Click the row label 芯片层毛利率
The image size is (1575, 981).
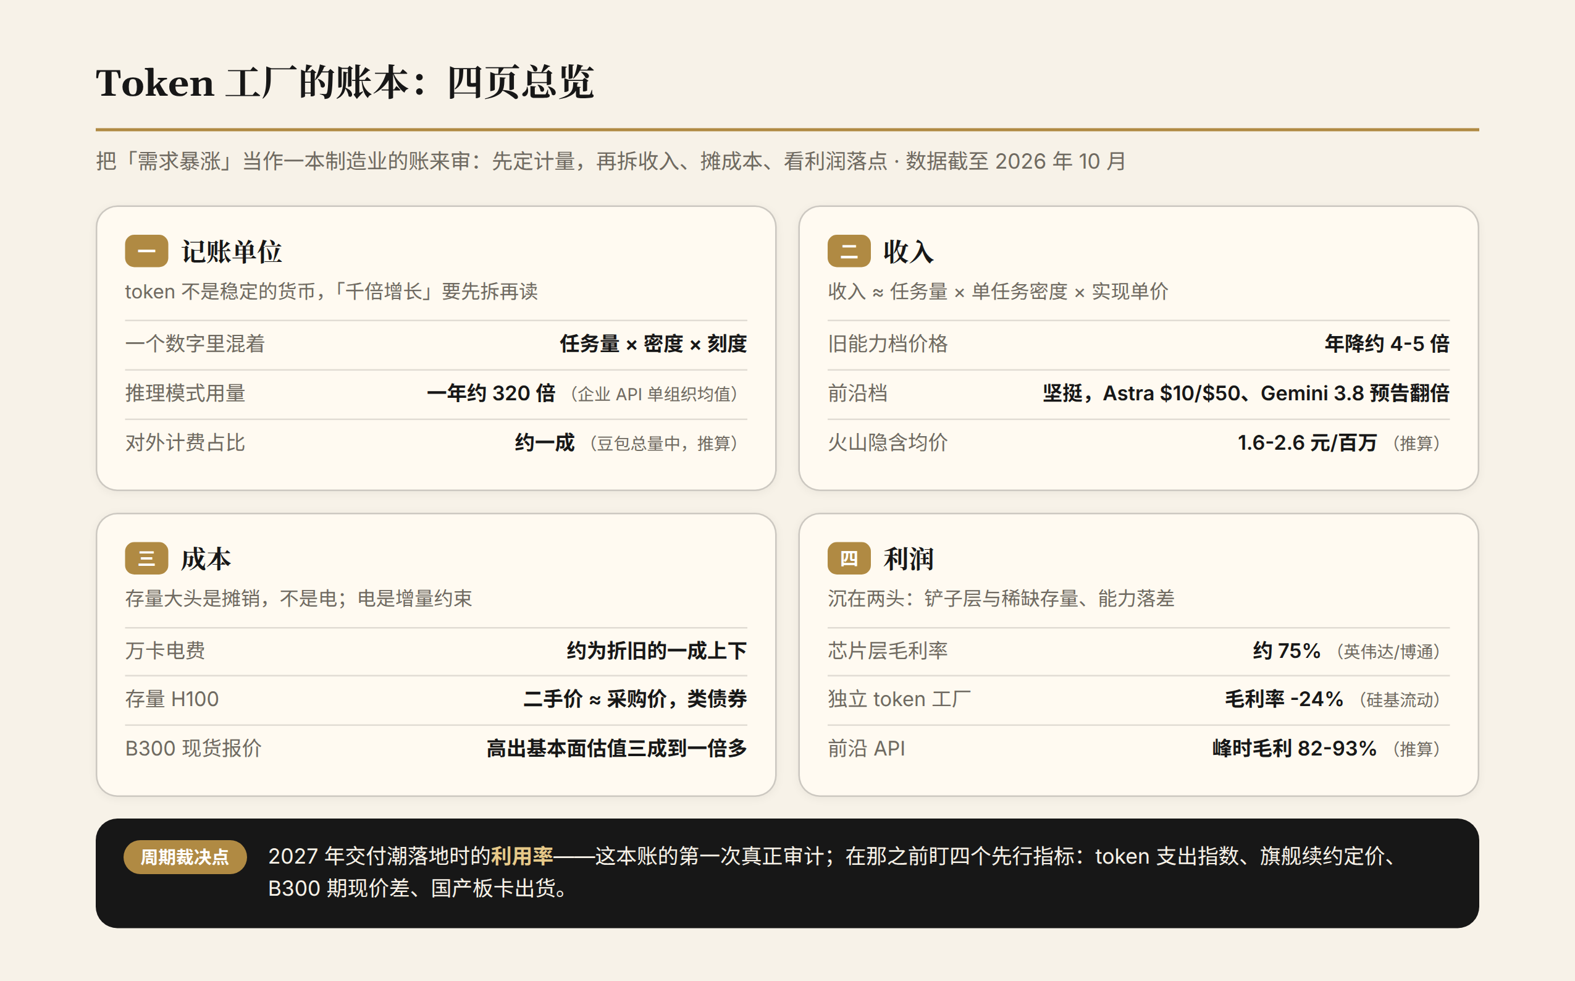click(888, 650)
